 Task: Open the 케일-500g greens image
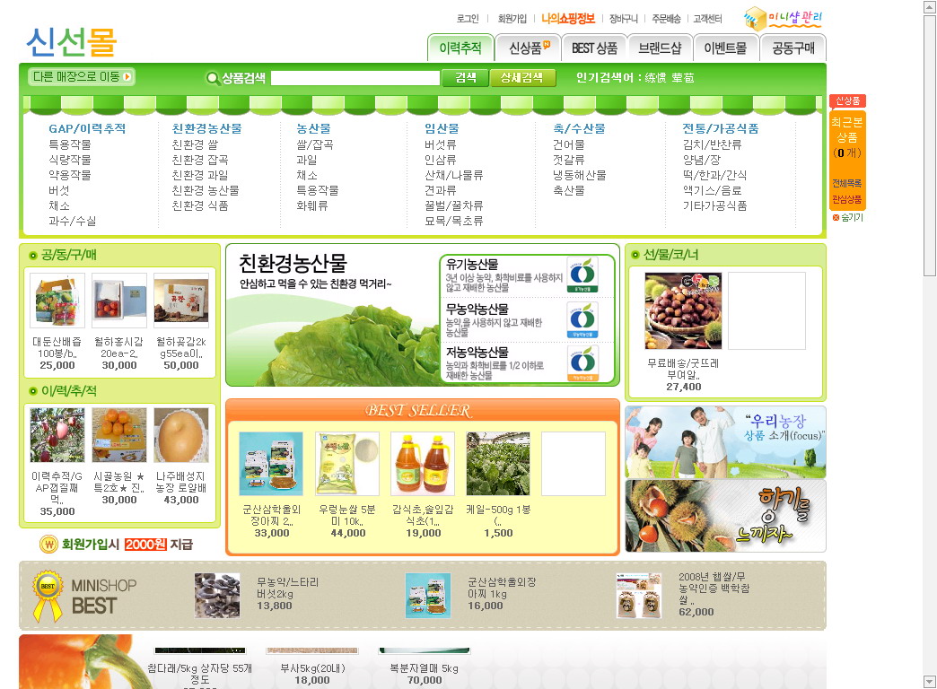498,464
